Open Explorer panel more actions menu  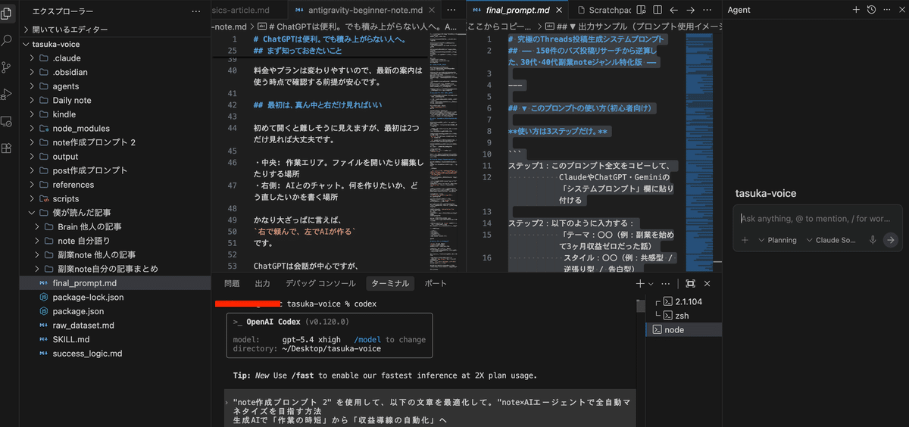tap(197, 11)
